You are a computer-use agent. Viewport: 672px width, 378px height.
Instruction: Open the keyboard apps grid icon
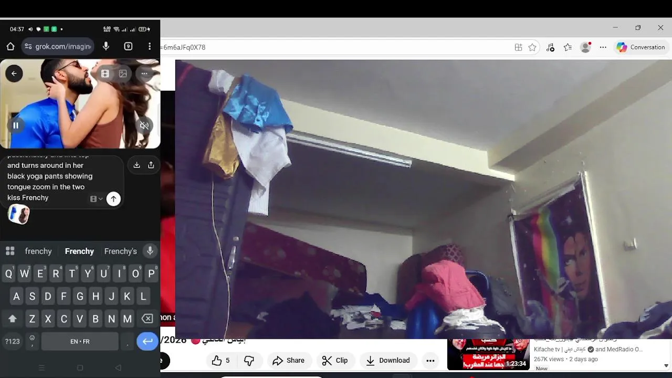pos(10,251)
